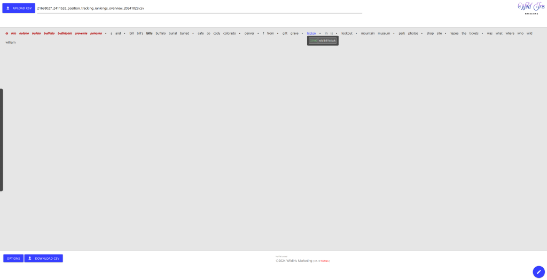Select the bold keyword 'bills'
The height and width of the screenshot is (280, 547).
149,33
